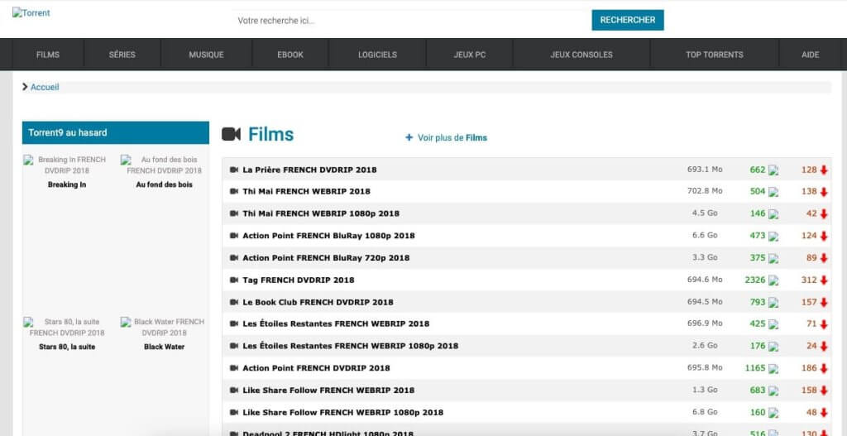Follow the Accueil breadcrumb link
This screenshot has width=847, height=436.
pyautogui.click(x=45, y=87)
